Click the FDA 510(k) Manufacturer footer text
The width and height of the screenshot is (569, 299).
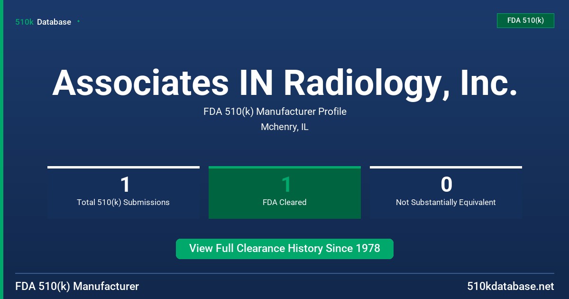(77, 287)
